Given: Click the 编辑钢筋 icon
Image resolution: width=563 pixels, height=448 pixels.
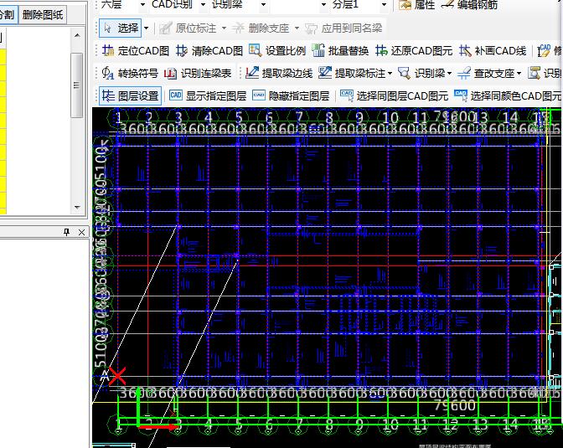Looking at the screenshot, I should (447, 4).
